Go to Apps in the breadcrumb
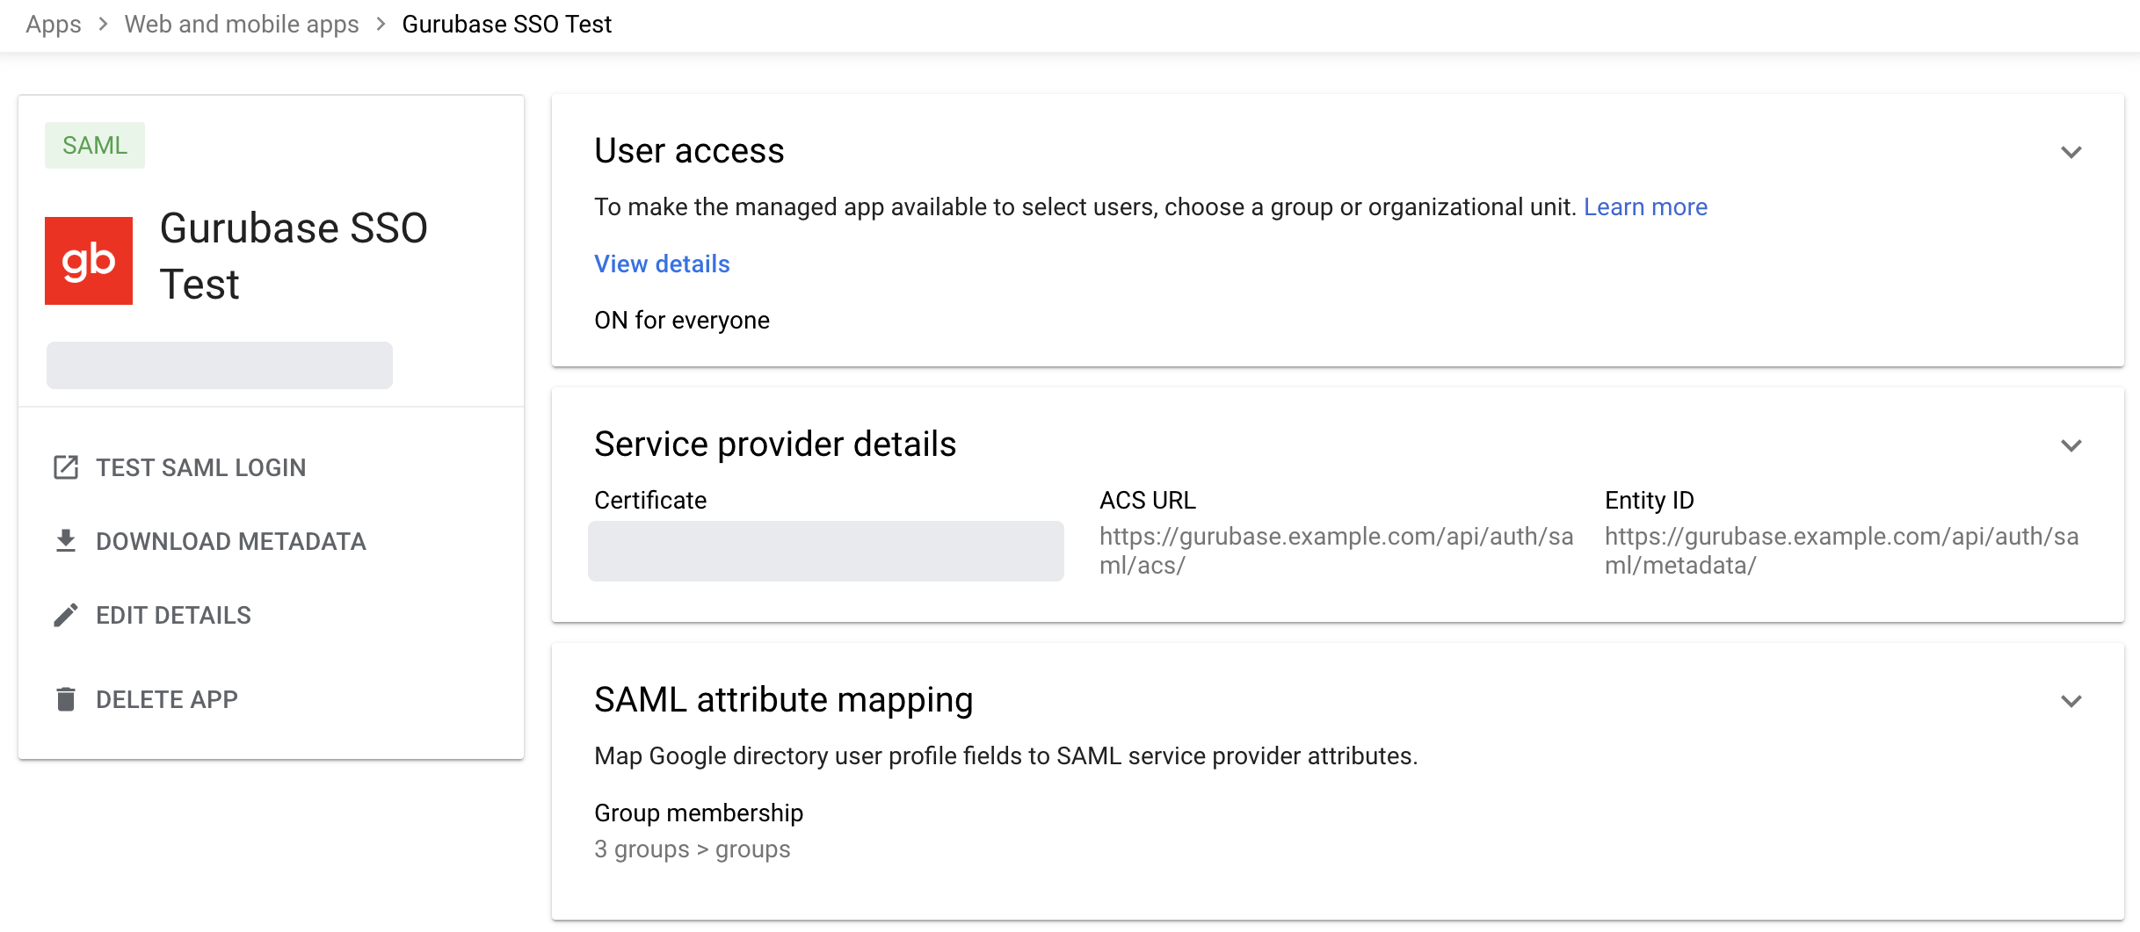The height and width of the screenshot is (932, 2140). [54, 25]
